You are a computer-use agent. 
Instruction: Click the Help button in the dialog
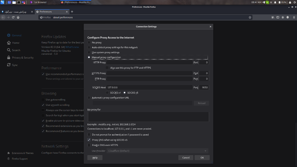tap(95, 157)
